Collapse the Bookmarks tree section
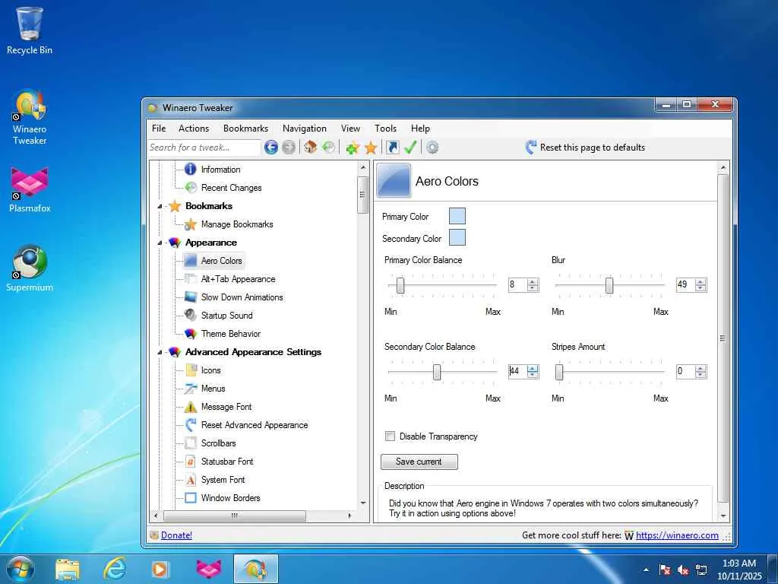This screenshot has width=778, height=584. pyautogui.click(x=160, y=206)
